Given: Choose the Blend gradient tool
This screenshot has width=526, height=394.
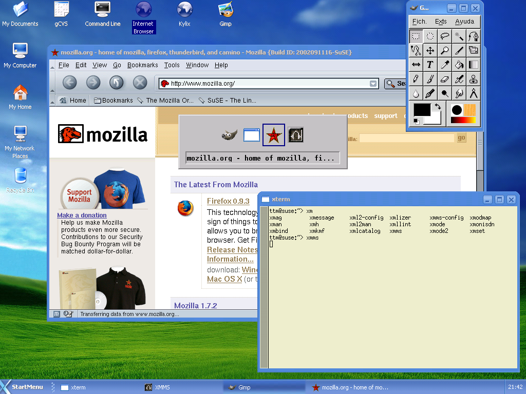Looking at the screenshot, I should (473, 65).
